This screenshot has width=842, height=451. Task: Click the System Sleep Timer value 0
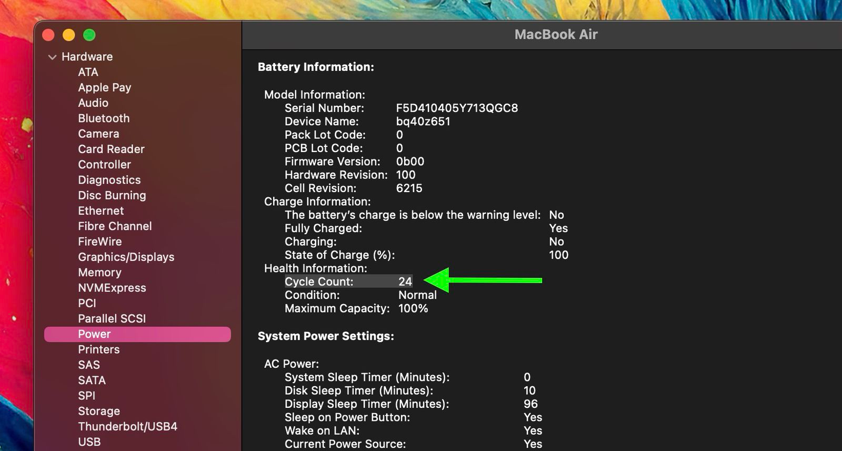pyautogui.click(x=527, y=377)
